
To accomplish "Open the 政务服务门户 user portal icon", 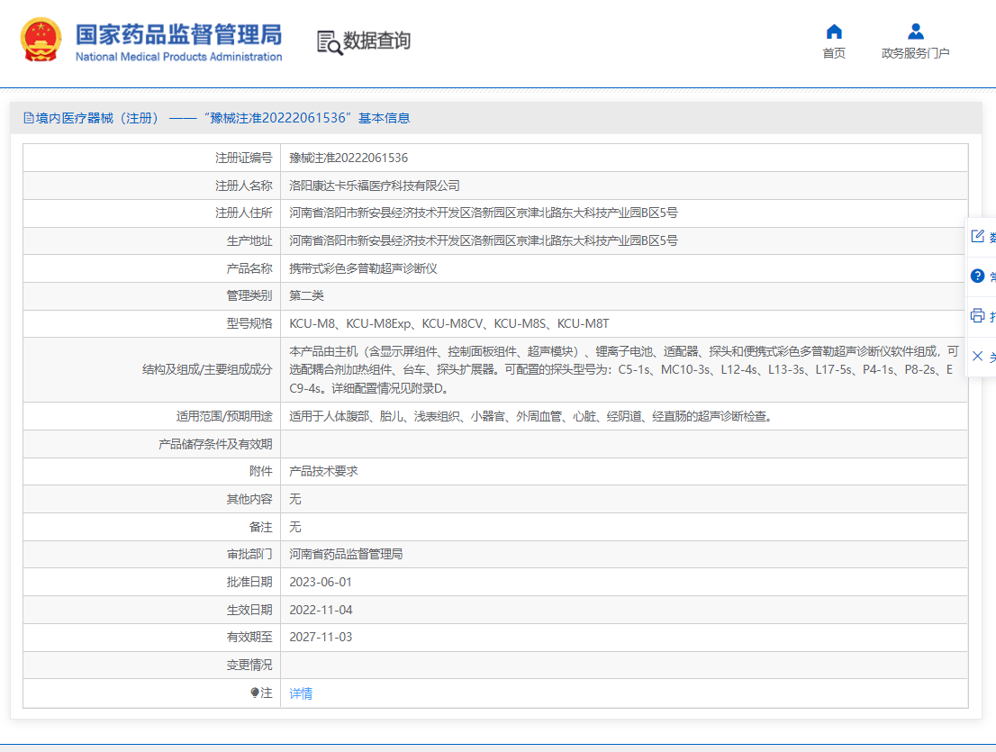I will click(x=915, y=32).
